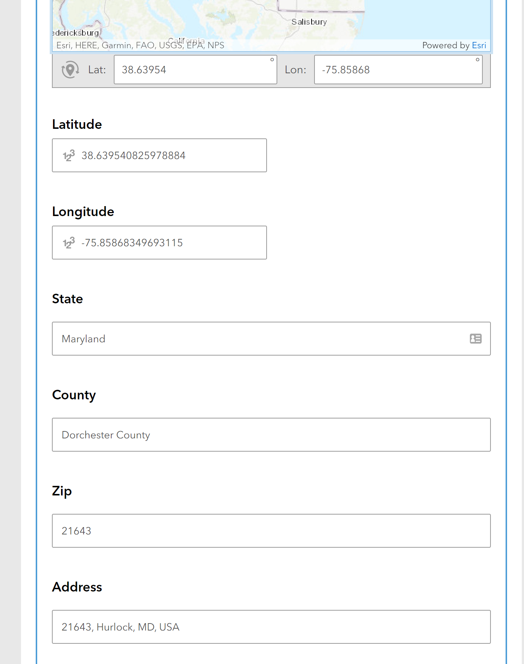Click the map attribution text Esri, HERE, Garmin
Image resolution: width=524 pixels, height=664 pixels.
pyautogui.click(x=140, y=45)
